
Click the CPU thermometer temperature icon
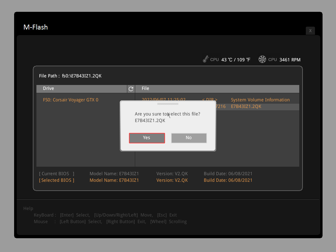(x=206, y=59)
